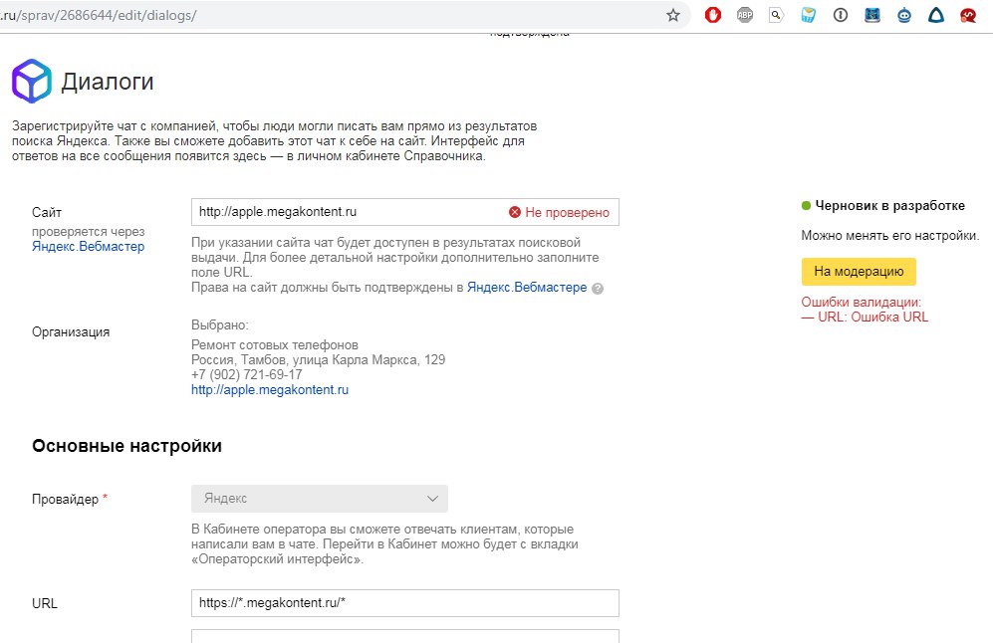This screenshot has height=643, width=993.
Task: Click the bookmark star icon in address bar
Action: pos(672,15)
